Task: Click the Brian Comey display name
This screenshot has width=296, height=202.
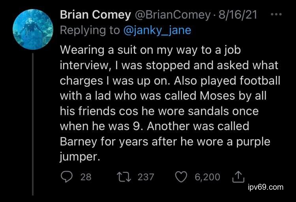Action: click(95, 15)
